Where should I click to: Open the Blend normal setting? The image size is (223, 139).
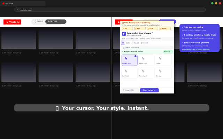[x=156, y=39]
